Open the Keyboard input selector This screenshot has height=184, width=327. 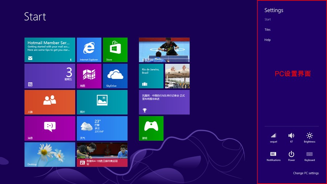310,156
